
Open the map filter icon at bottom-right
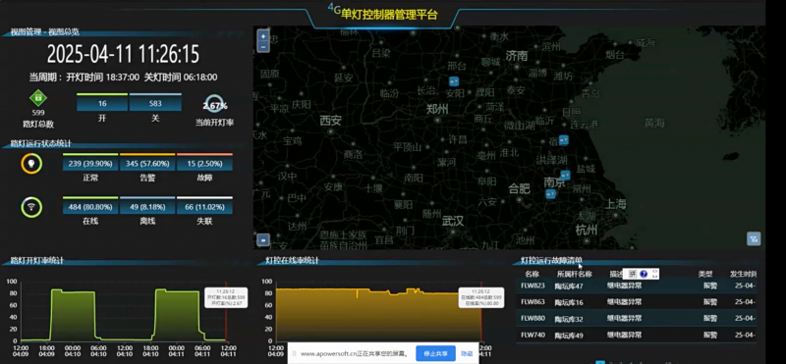(754, 238)
